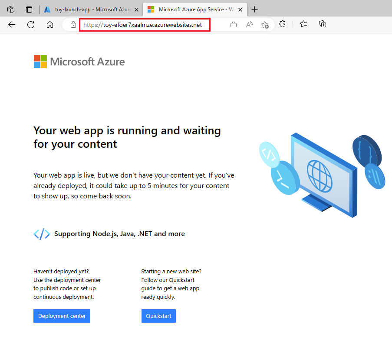The image size is (392, 340).
Task: Click the Microsoft Azure logo
Action: 79,62
